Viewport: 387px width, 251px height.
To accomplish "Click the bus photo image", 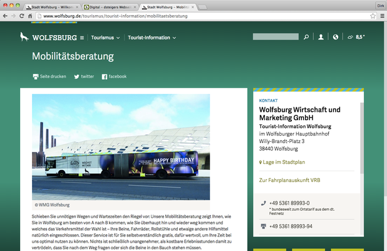I will pos(121,147).
